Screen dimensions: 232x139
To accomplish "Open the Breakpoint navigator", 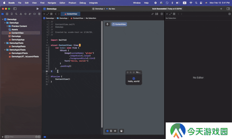I will [34, 14].
